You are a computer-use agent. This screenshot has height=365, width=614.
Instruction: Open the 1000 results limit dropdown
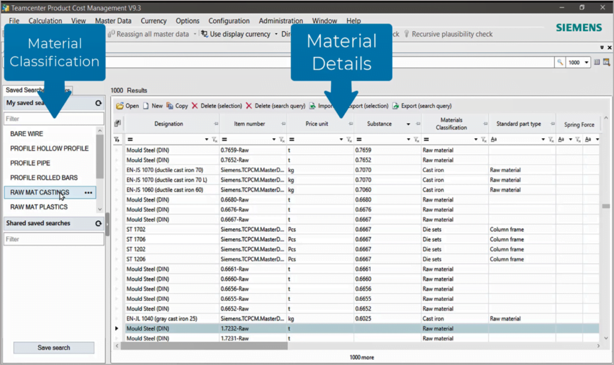[x=586, y=62]
